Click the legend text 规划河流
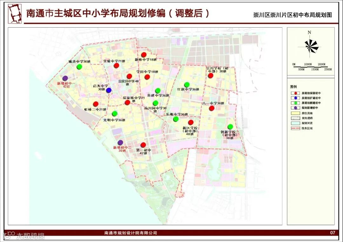Image resolution: width=343 pixels, height=242 pixels. pos(307,123)
